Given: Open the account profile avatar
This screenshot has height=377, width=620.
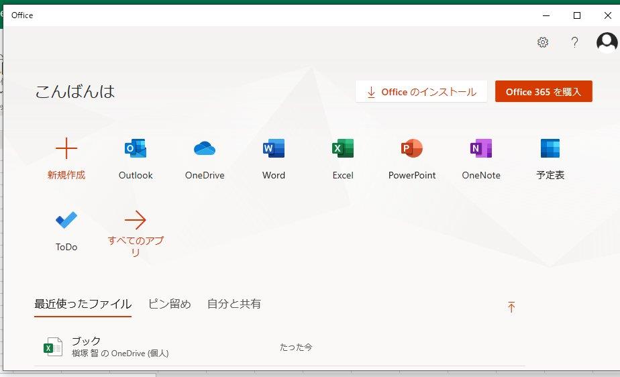Looking at the screenshot, I should (x=607, y=42).
